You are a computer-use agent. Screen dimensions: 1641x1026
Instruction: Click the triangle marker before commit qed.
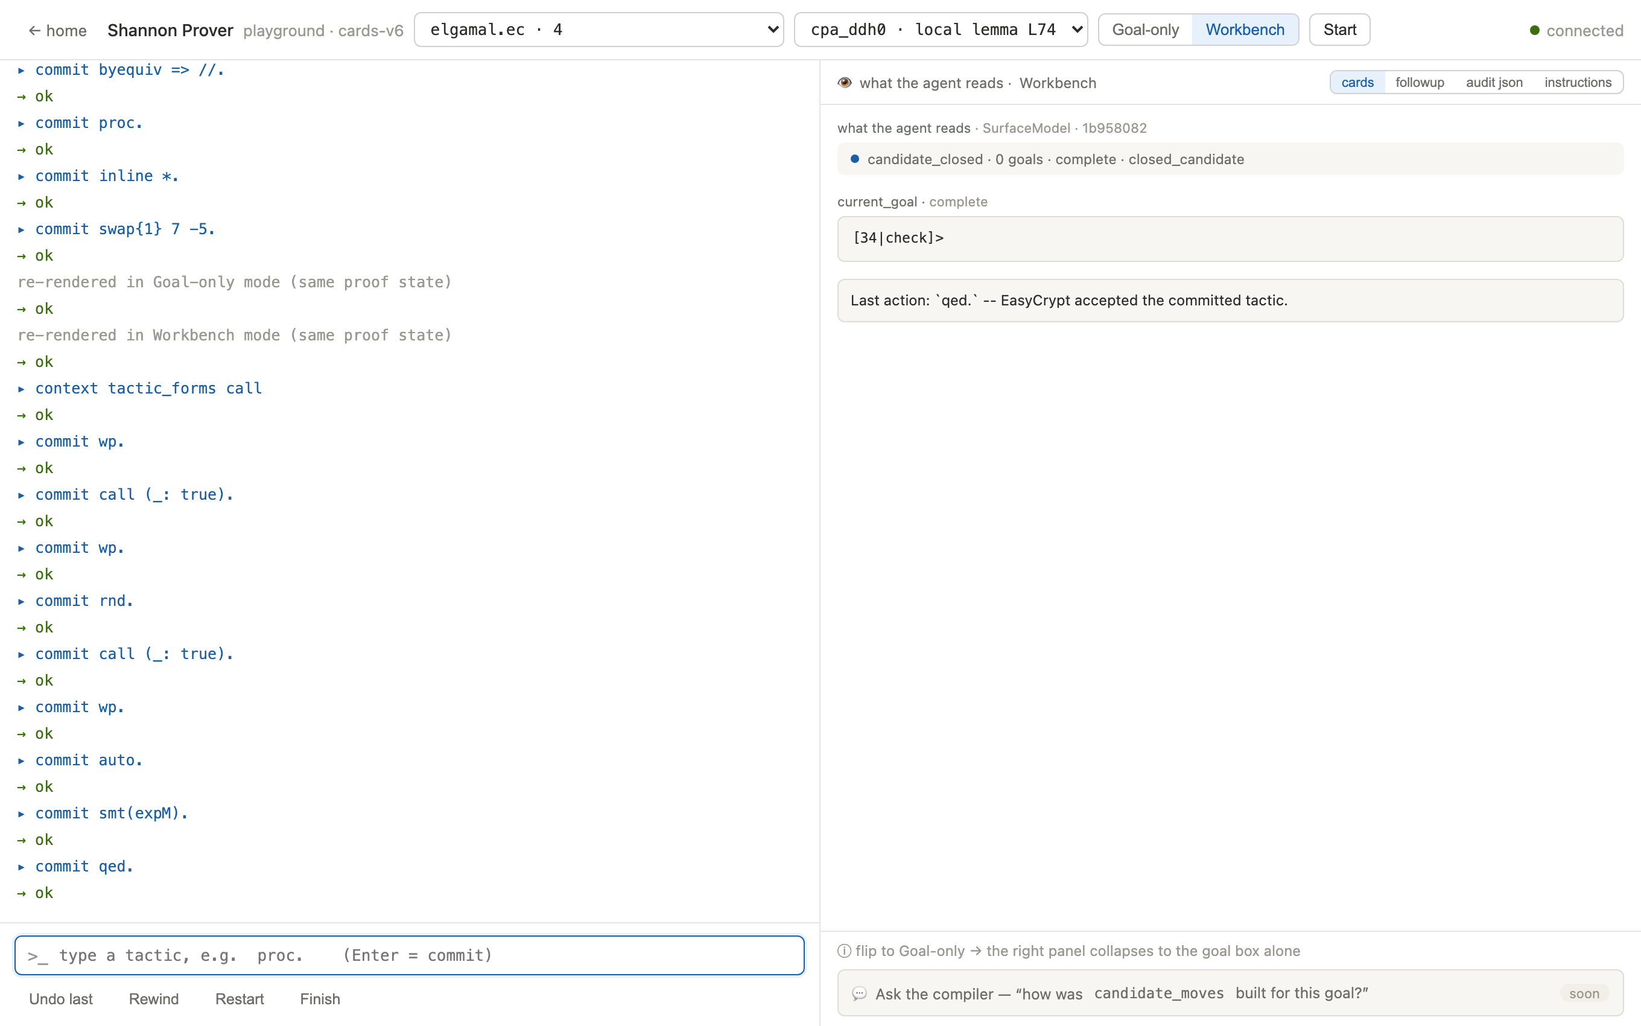tap(22, 867)
